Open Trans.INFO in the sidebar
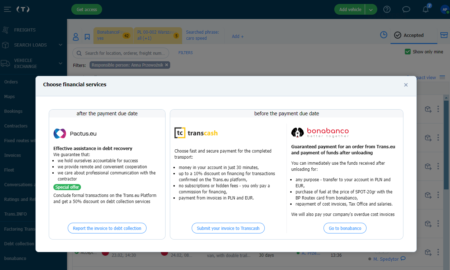450x270 pixels. coord(15,214)
